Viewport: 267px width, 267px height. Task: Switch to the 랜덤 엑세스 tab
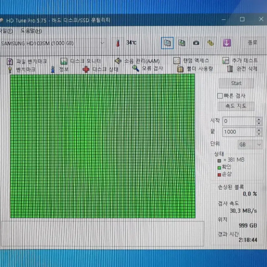(x=191, y=61)
